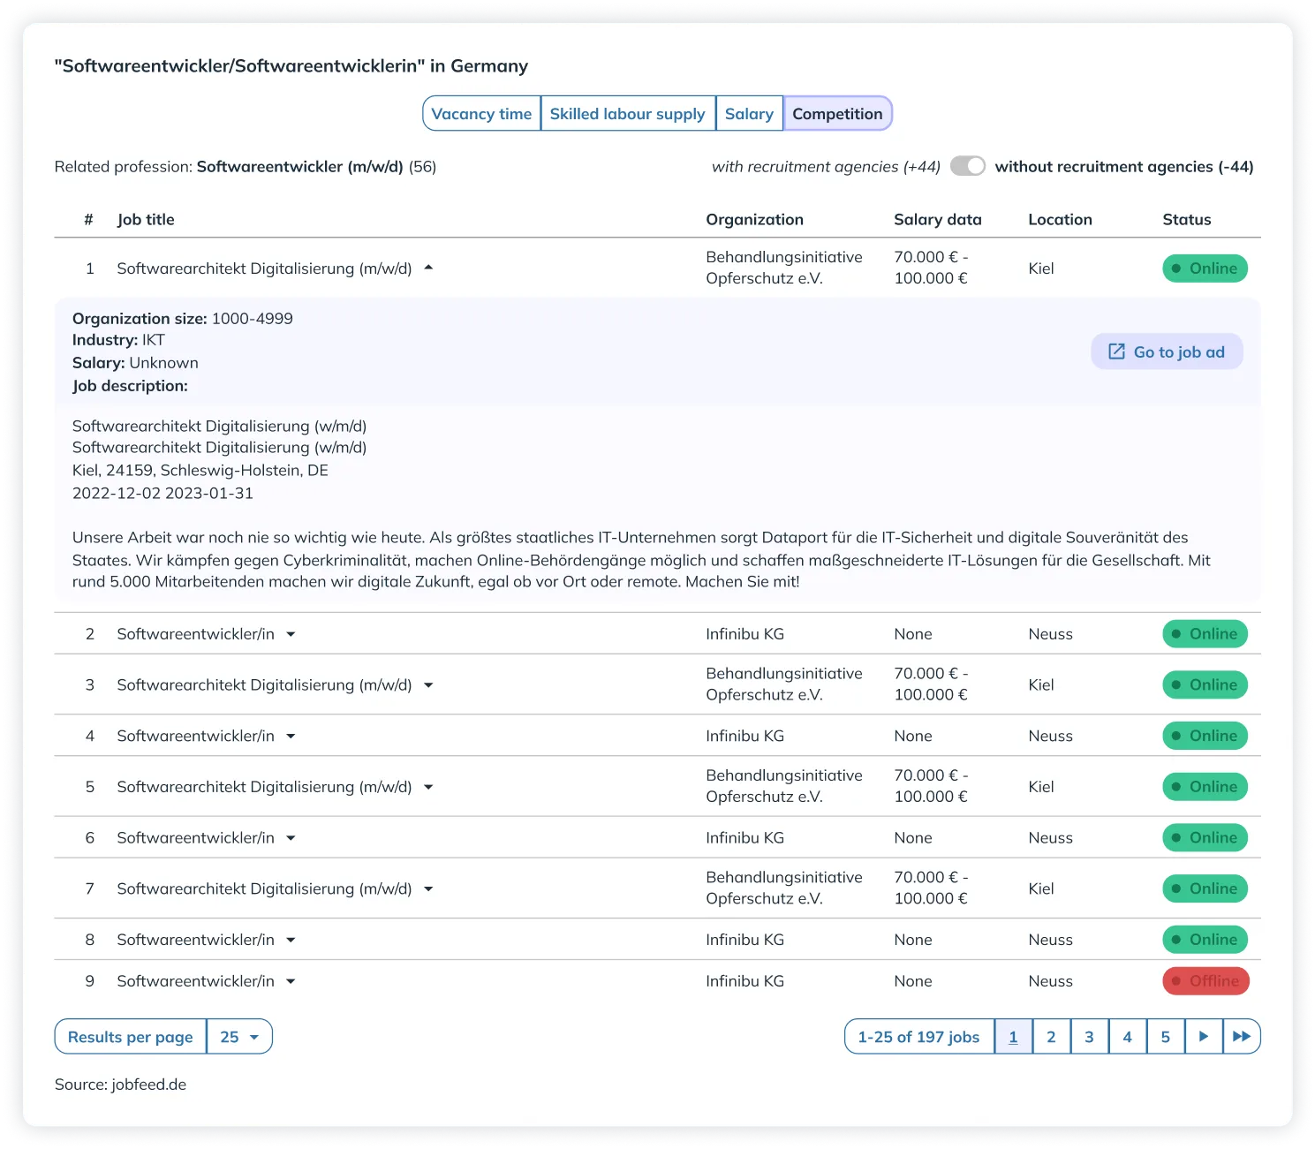Open the results per page dropdown showing 25
The image size is (1315, 1149).
239,1037
